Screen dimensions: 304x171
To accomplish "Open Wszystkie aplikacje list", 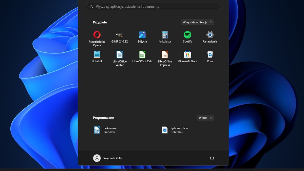I will click(x=197, y=22).
